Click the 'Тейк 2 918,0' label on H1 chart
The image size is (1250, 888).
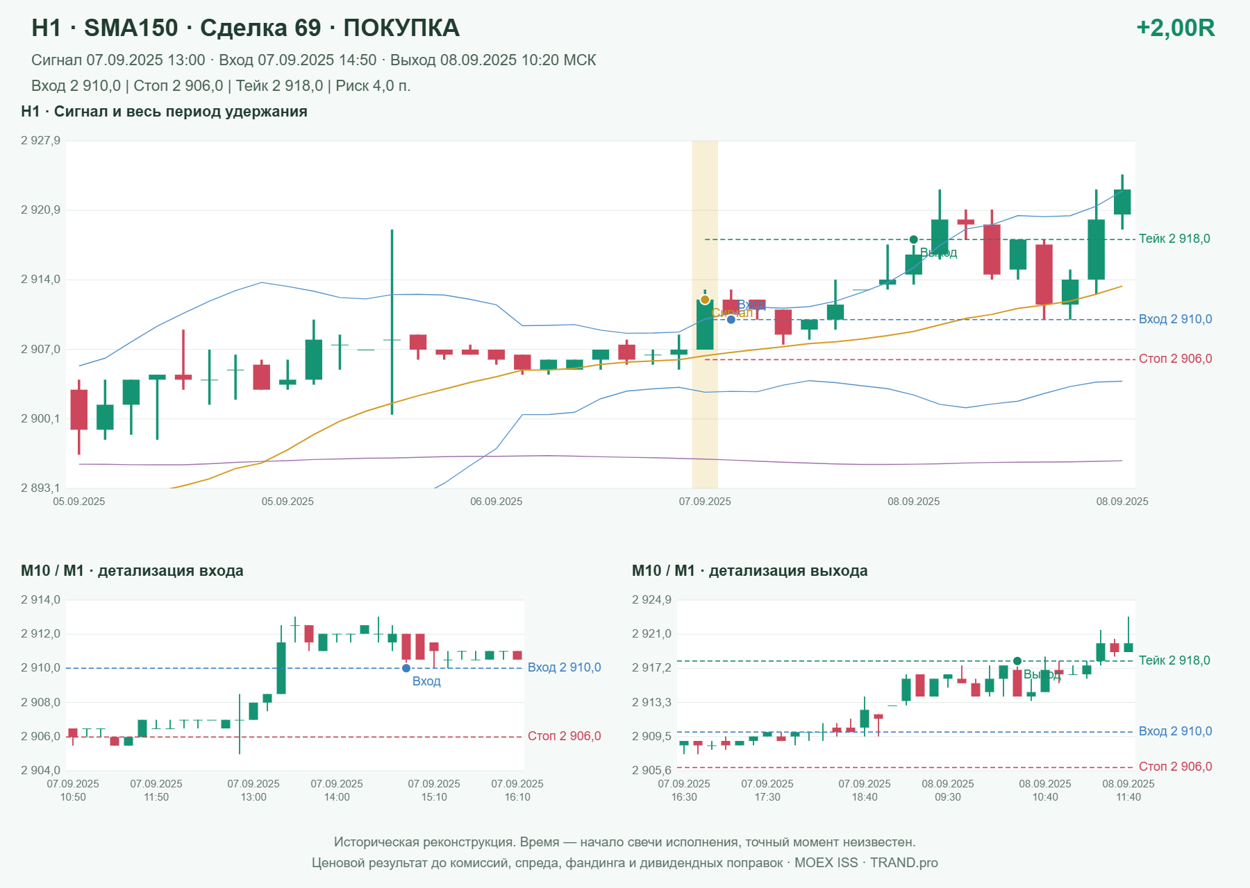tap(1174, 239)
